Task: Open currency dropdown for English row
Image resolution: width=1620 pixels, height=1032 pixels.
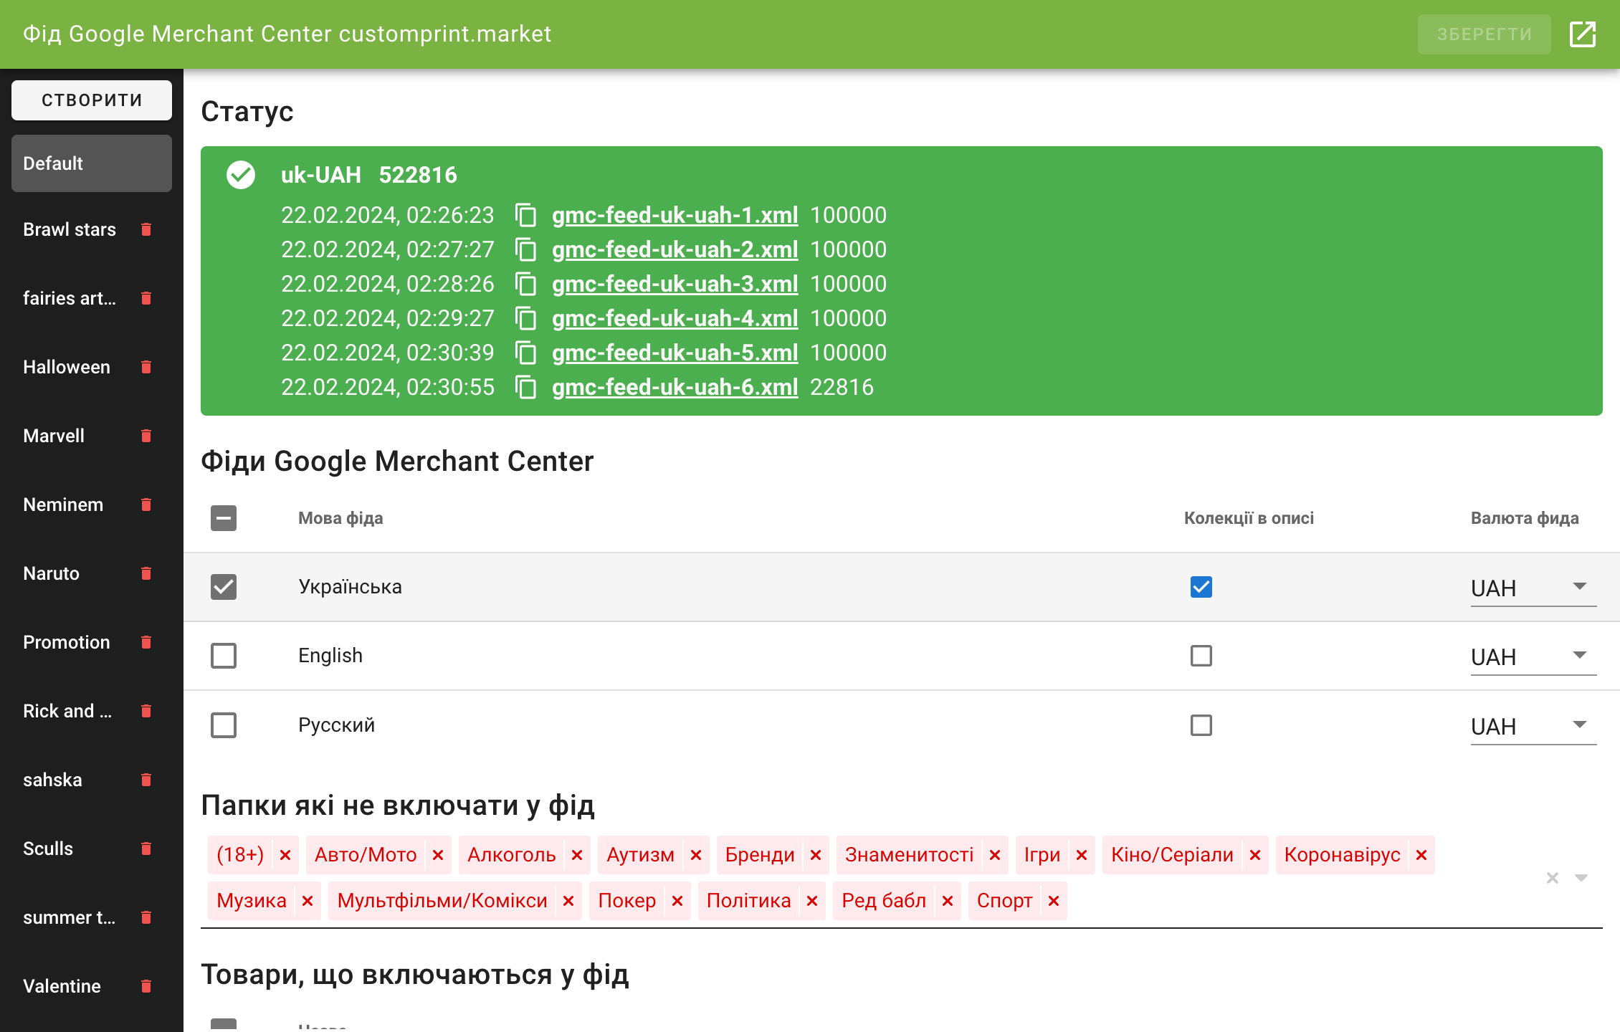Action: click(1533, 657)
